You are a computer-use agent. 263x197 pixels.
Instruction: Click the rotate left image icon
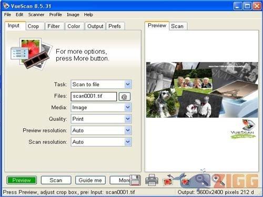click(168, 180)
